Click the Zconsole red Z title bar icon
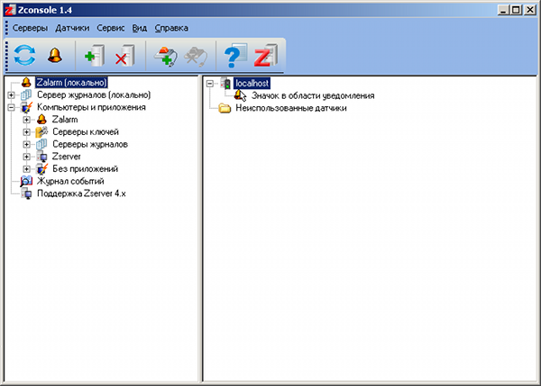Screen dimensions: 541x386 coord(10,10)
